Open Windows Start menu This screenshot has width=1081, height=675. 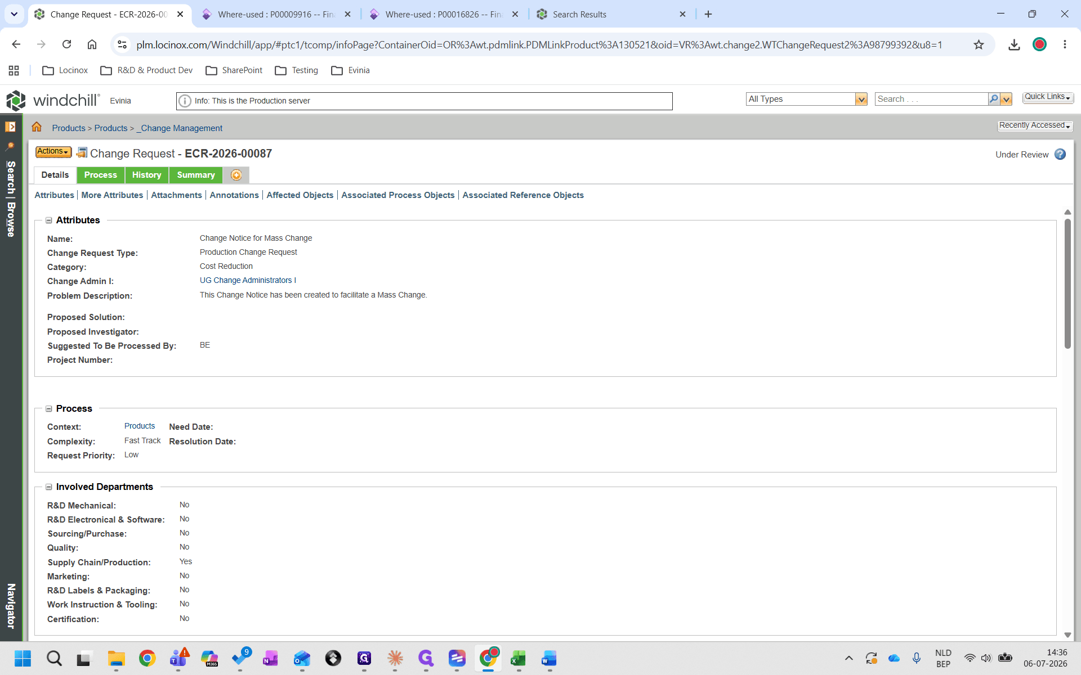tap(23, 658)
